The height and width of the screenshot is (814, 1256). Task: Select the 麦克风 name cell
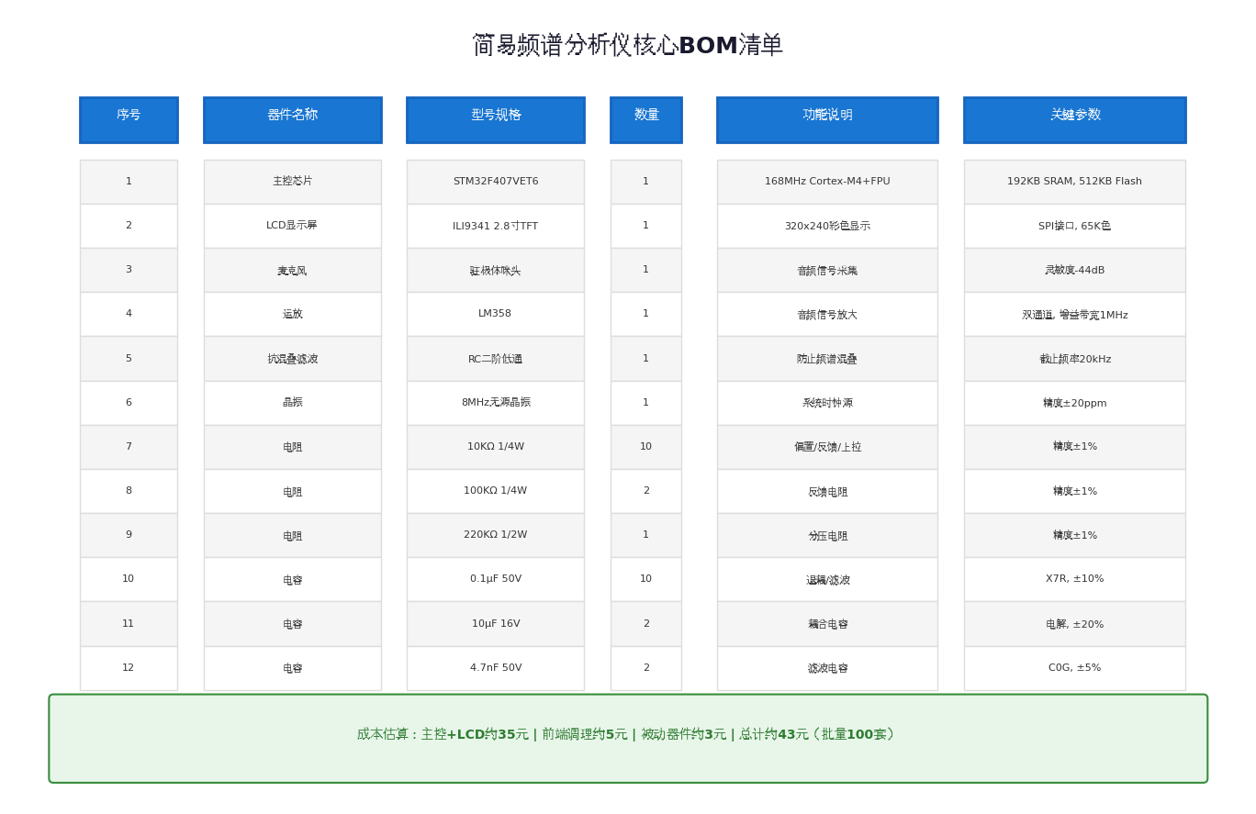pos(293,270)
